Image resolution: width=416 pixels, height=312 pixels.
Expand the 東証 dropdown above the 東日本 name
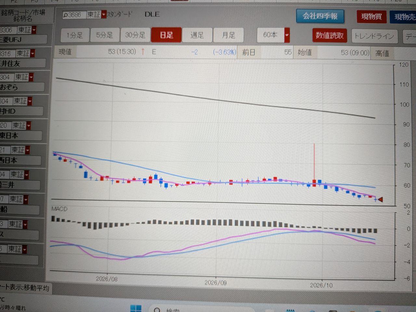29,125
